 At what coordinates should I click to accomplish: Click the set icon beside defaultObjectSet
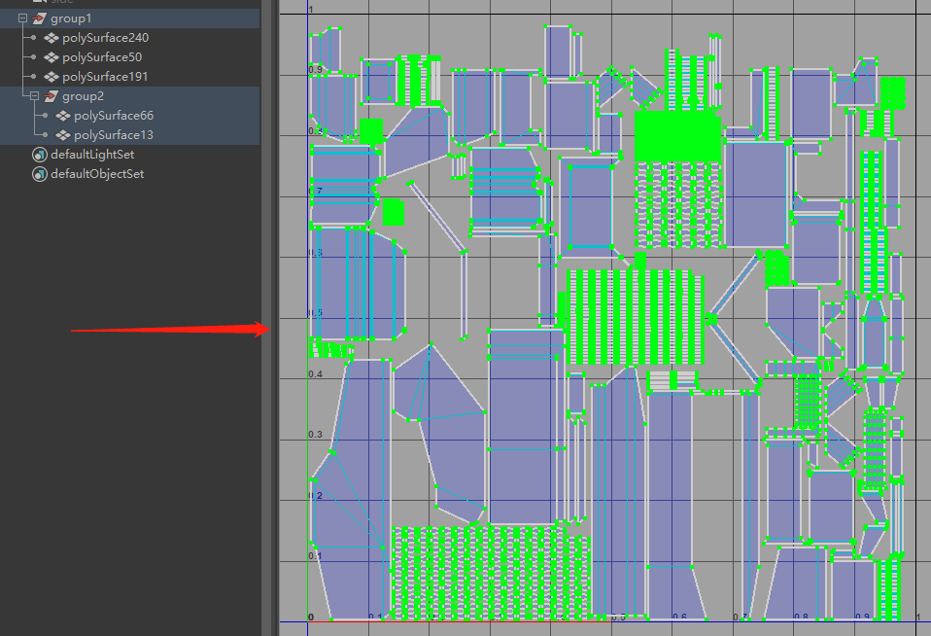(x=40, y=174)
